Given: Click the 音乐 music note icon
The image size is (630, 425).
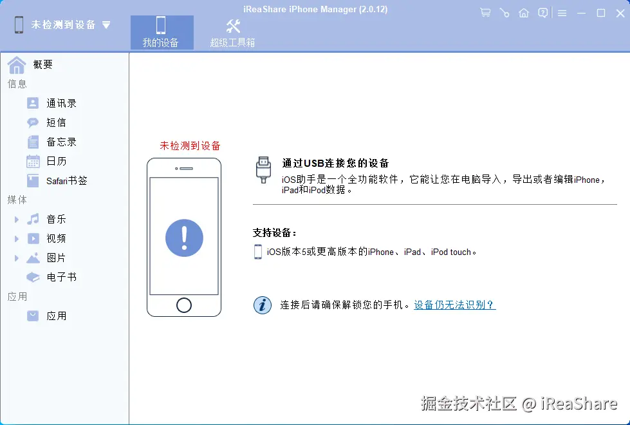Looking at the screenshot, I should pos(33,219).
